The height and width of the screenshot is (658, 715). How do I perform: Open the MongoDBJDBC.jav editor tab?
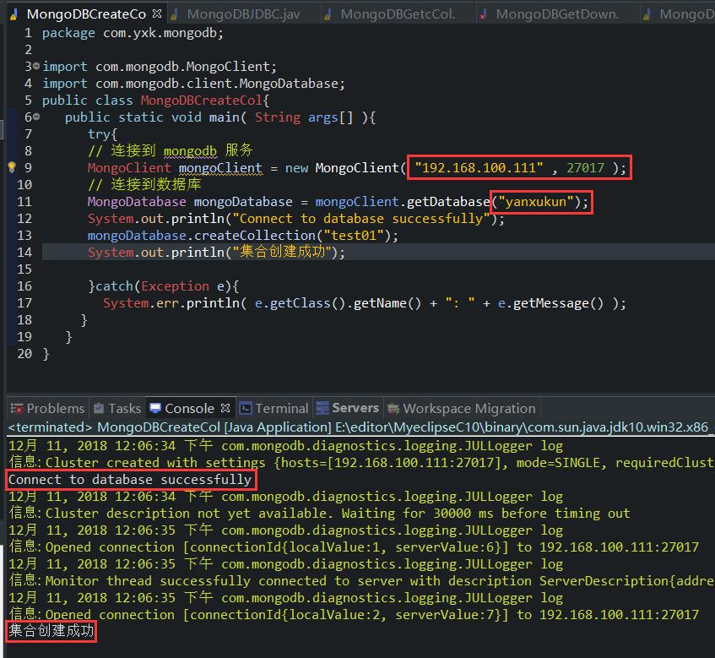pos(243,14)
